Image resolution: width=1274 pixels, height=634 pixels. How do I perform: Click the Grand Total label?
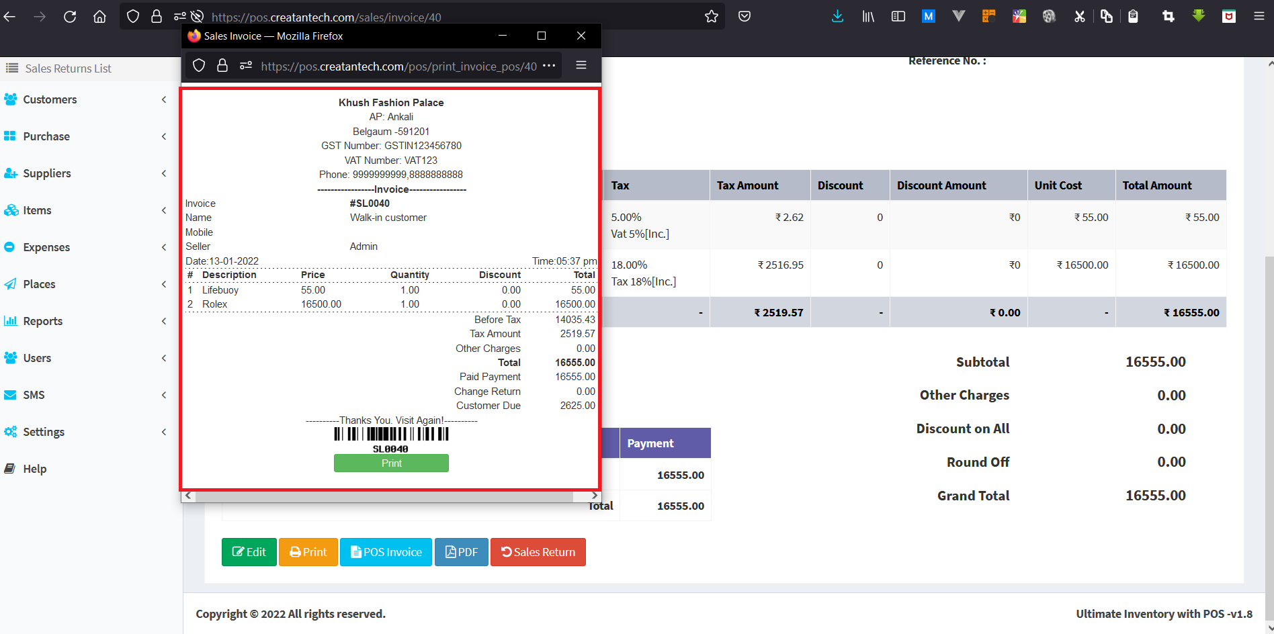tap(974, 496)
